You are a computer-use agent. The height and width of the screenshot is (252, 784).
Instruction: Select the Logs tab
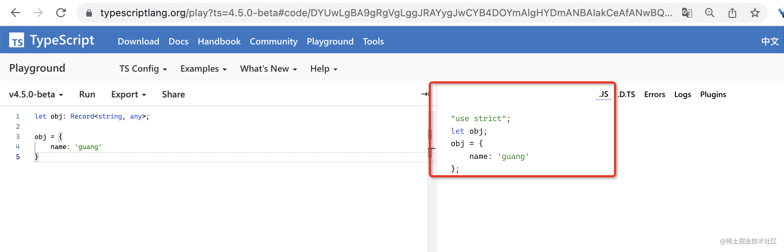point(682,95)
